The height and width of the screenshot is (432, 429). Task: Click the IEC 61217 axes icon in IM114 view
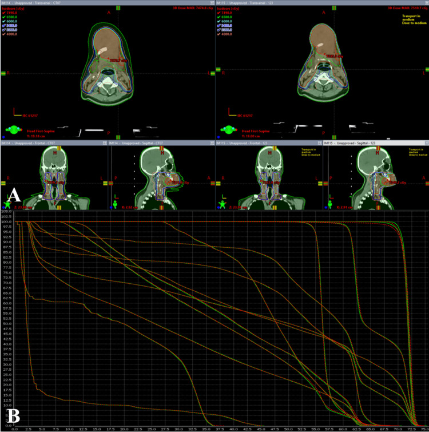pos(17,112)
